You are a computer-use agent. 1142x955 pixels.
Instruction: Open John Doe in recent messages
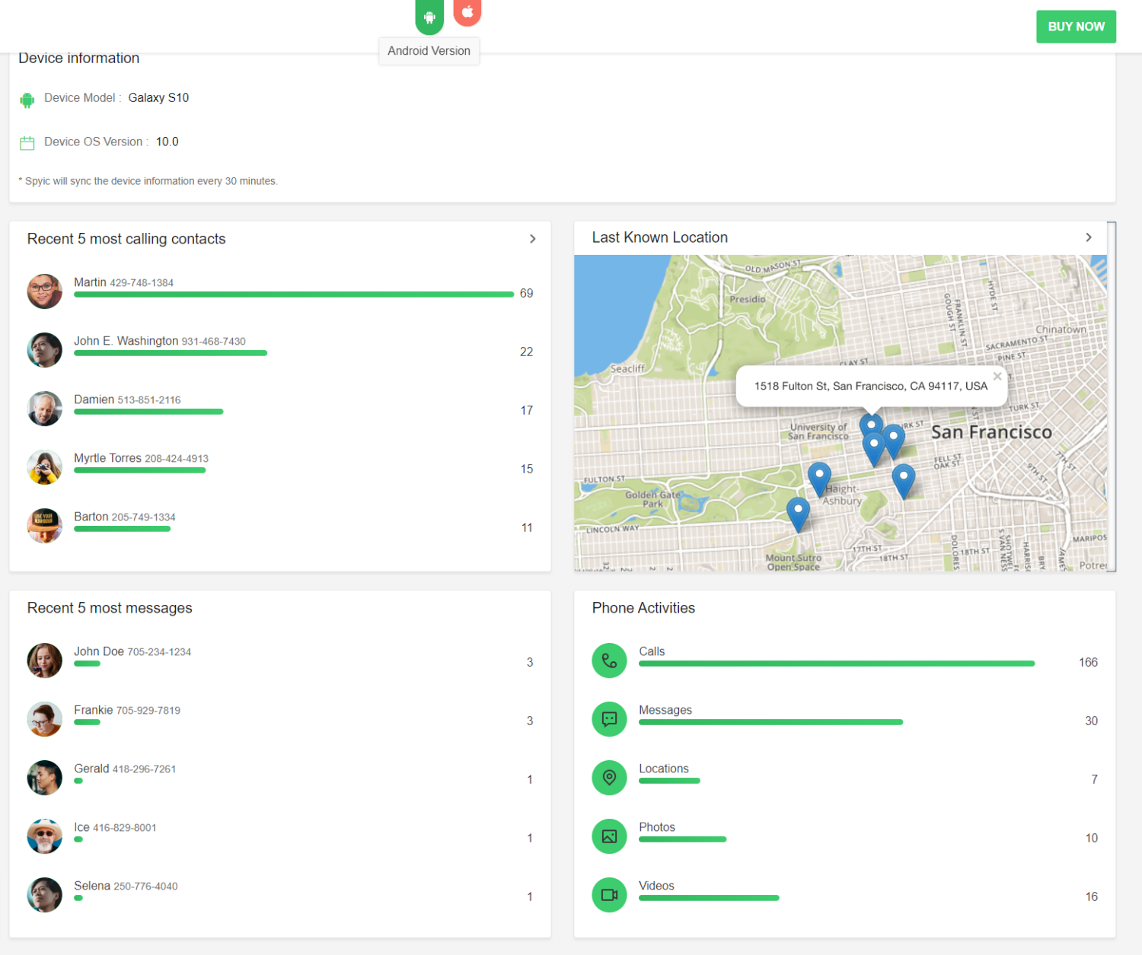point(99,651)
